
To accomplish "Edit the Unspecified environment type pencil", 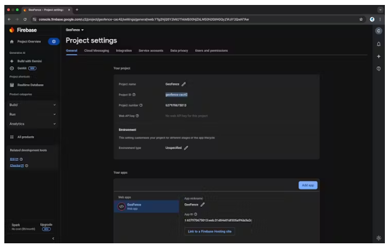I will pyautogui.click(x=186, y=148).
